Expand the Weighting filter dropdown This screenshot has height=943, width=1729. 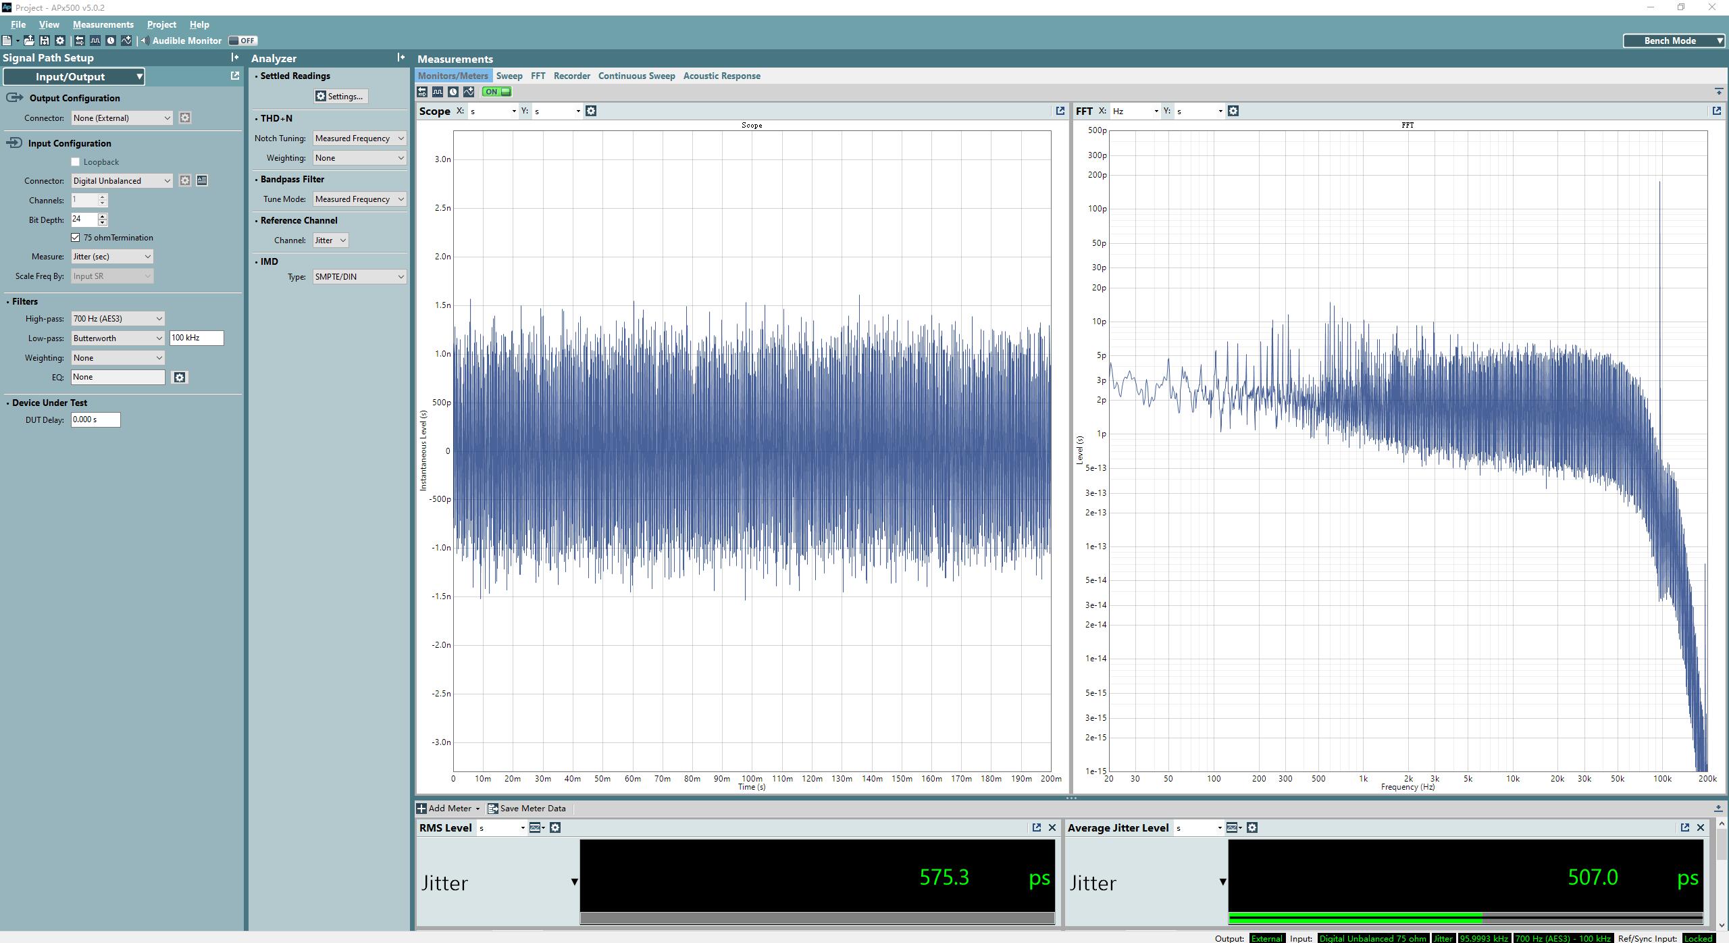tap(115, 358)
